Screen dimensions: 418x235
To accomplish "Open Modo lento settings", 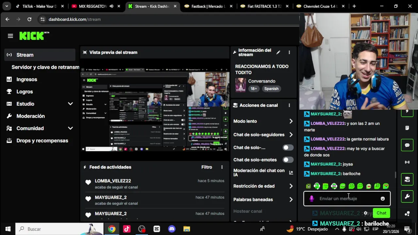I will 263,121.
